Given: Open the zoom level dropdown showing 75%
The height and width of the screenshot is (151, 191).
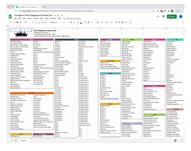Looking at the screenshot, I should click(27, 22).
